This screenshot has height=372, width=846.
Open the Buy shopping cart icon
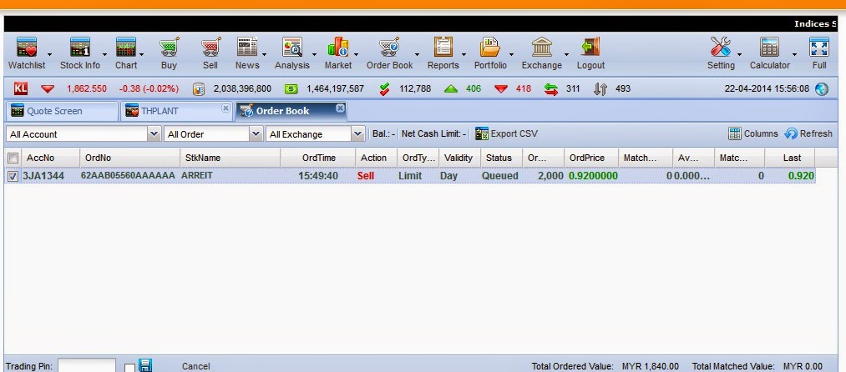[169, 48]
